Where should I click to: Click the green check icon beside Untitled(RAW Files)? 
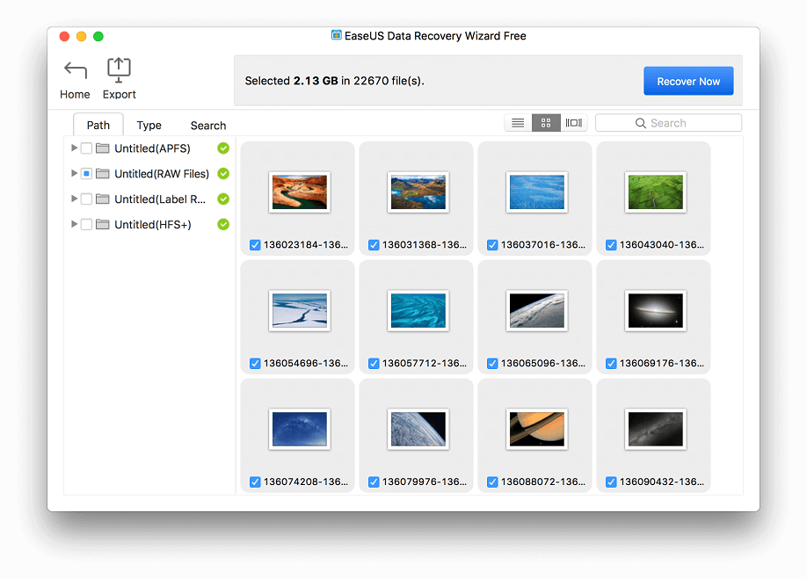[x=222, y=173]
